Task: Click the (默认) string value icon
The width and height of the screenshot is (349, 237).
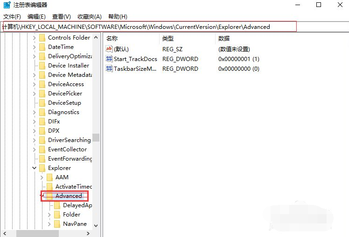Action: [x=110, y=49]
